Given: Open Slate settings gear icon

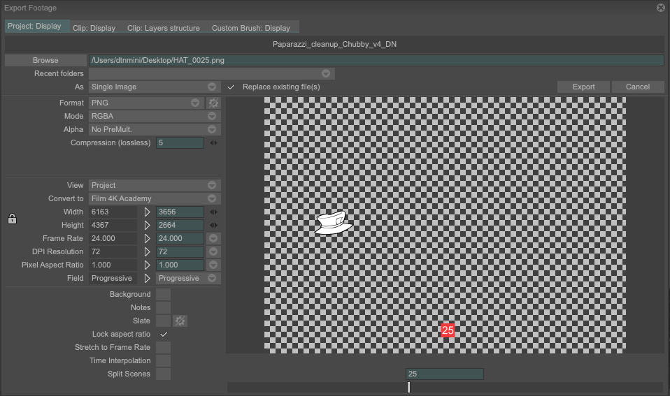Looking at the screenshot, I should tap(180, 321).
